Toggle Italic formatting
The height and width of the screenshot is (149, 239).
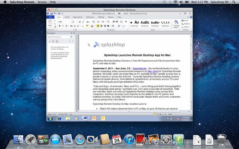63,26
